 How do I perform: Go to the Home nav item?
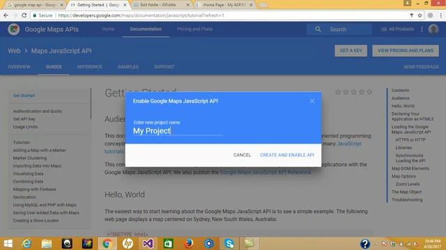point(108,29)
